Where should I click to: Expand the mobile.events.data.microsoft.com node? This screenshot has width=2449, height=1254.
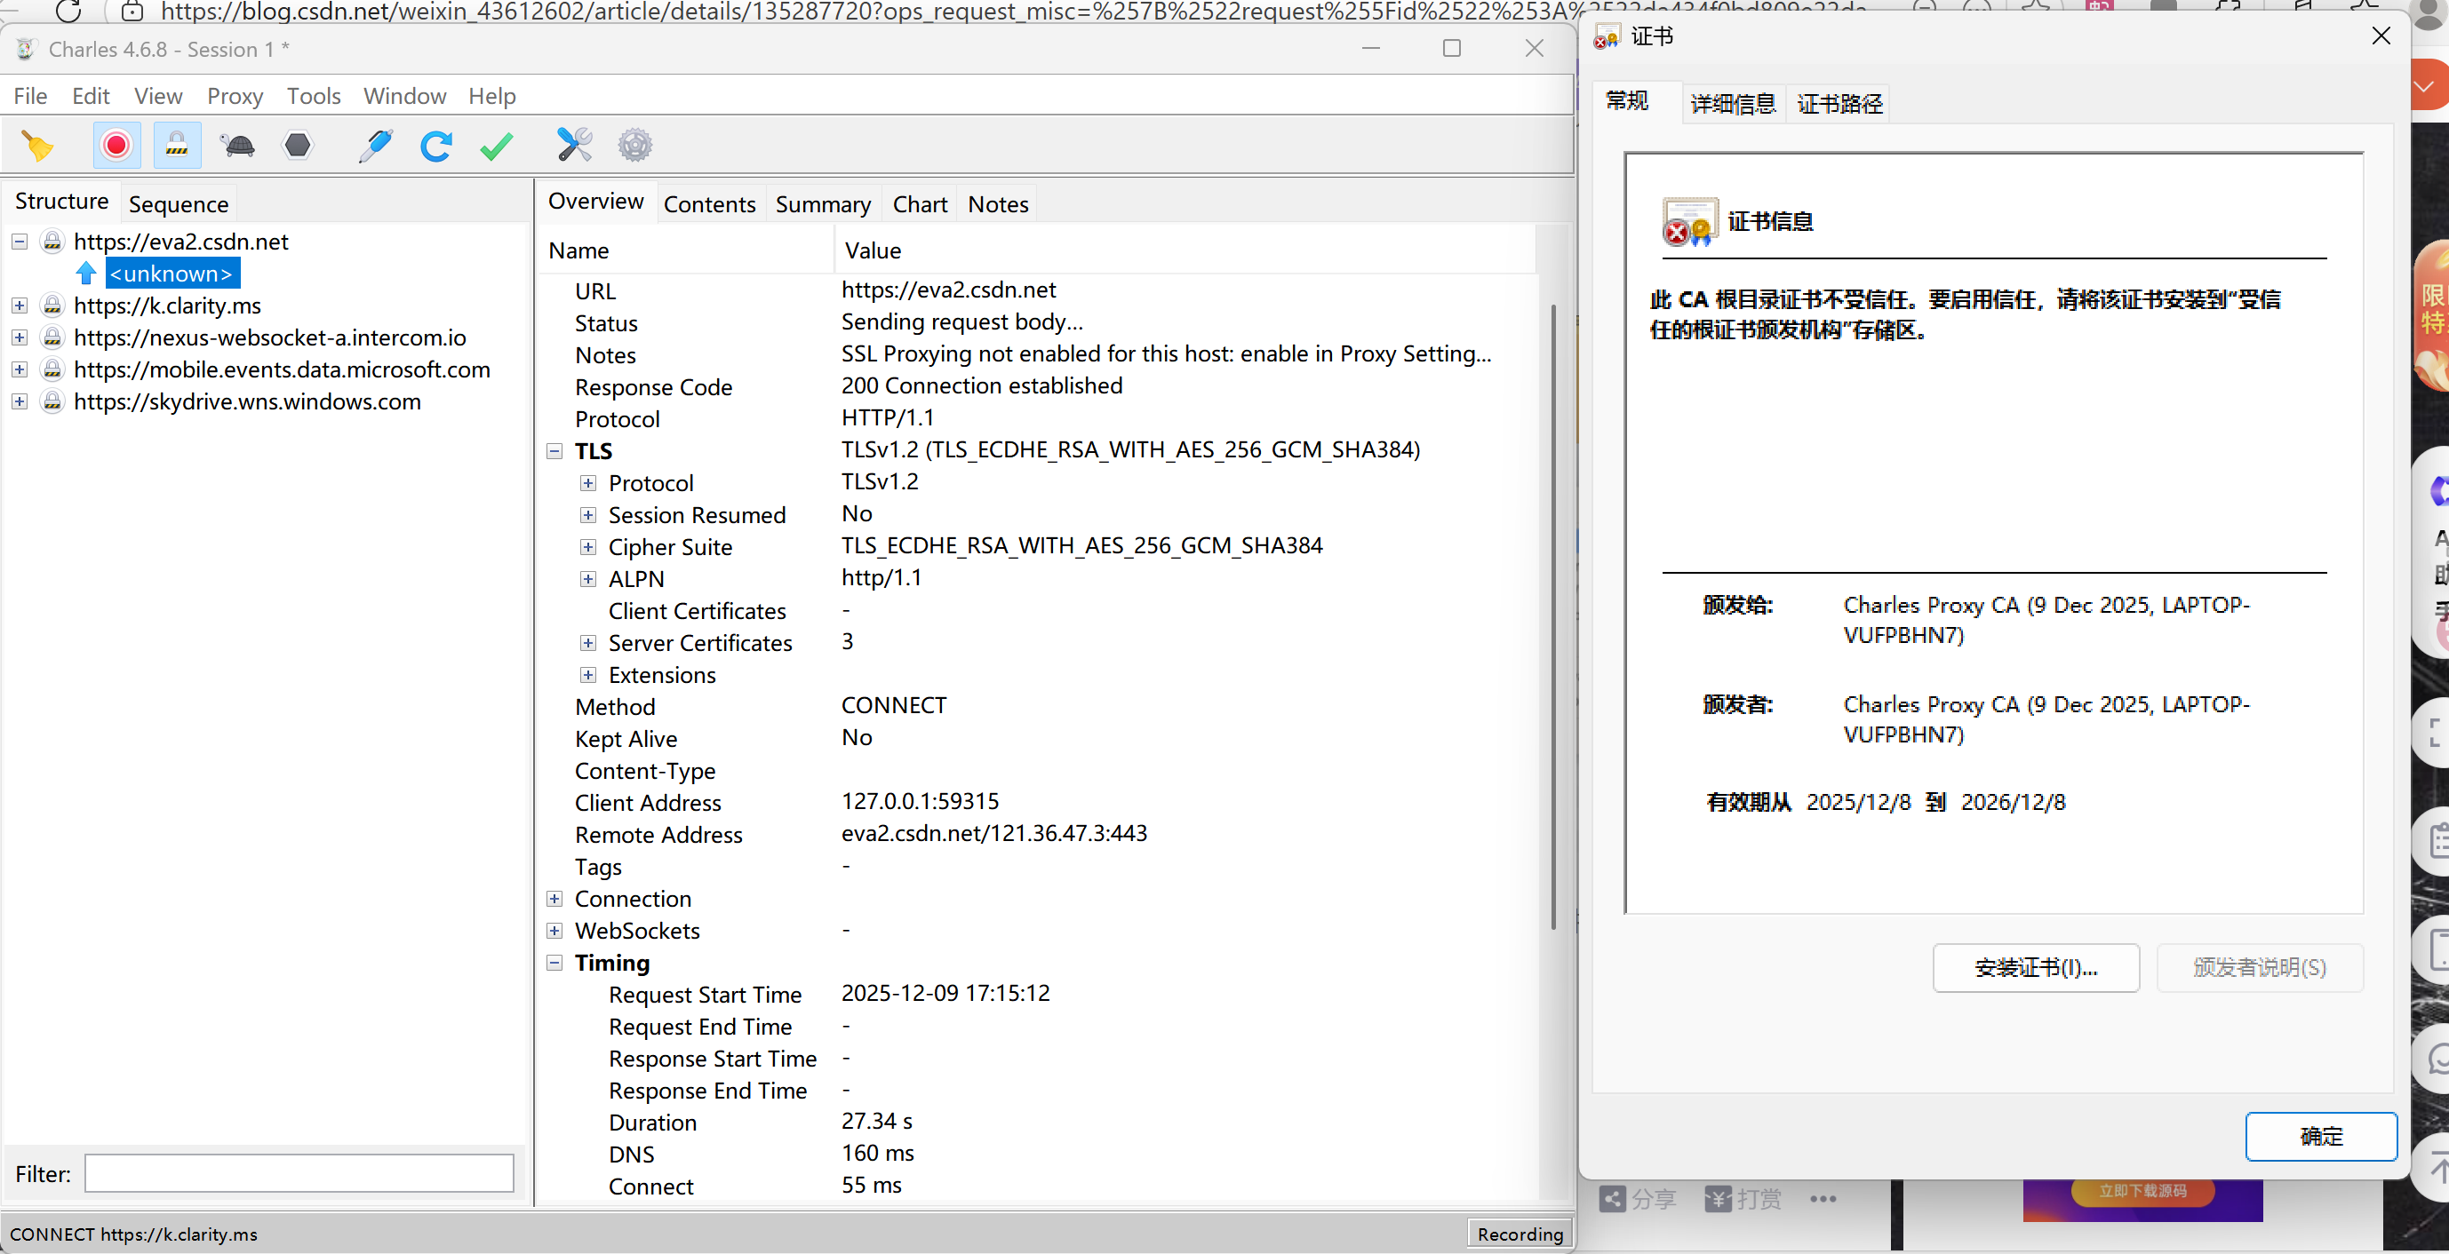19,369
